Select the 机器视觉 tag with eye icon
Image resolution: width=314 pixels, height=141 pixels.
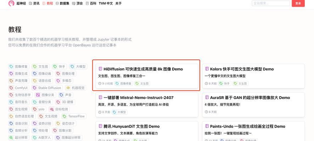click(76, 88)
